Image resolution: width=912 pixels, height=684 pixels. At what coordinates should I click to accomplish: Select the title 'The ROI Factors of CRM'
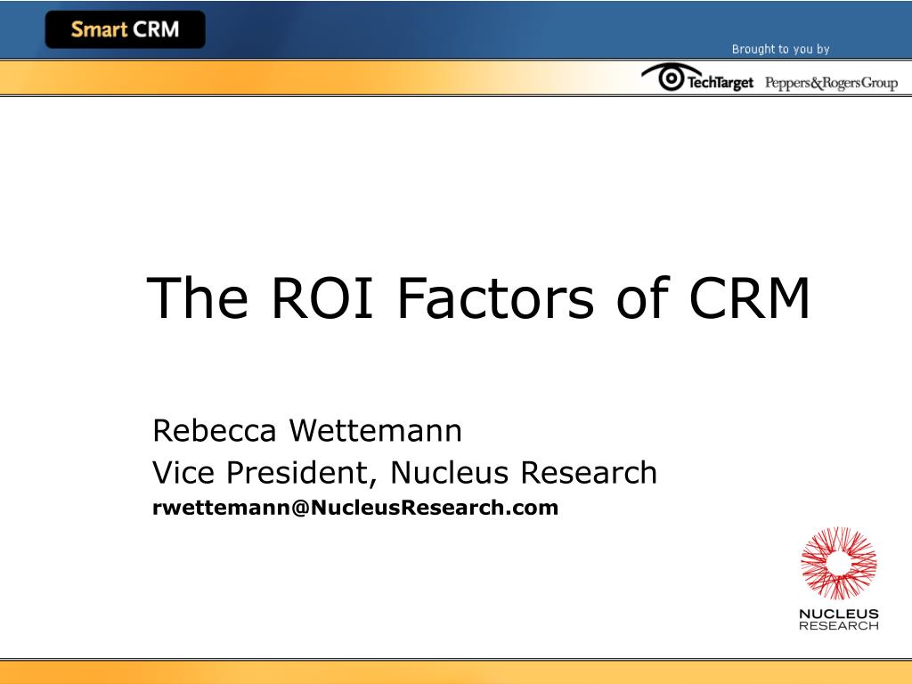click(478, 297)
